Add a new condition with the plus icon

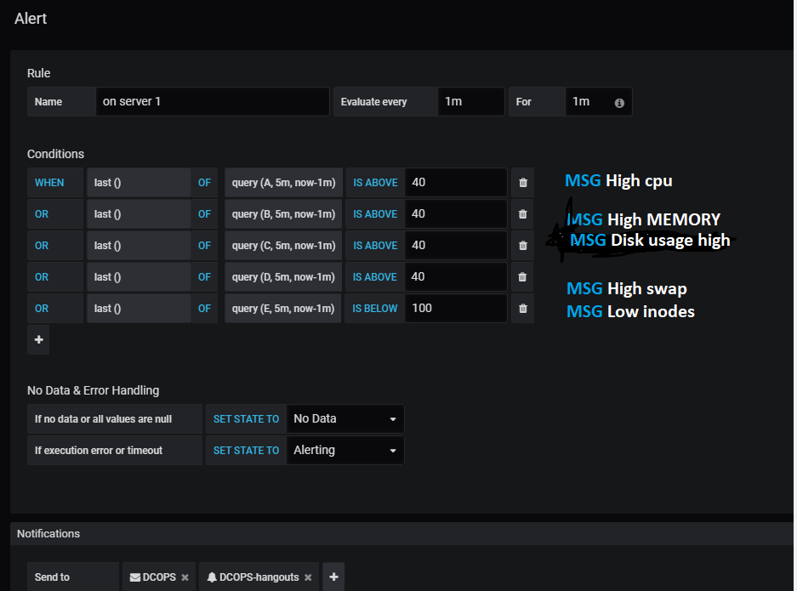[37, 339]
